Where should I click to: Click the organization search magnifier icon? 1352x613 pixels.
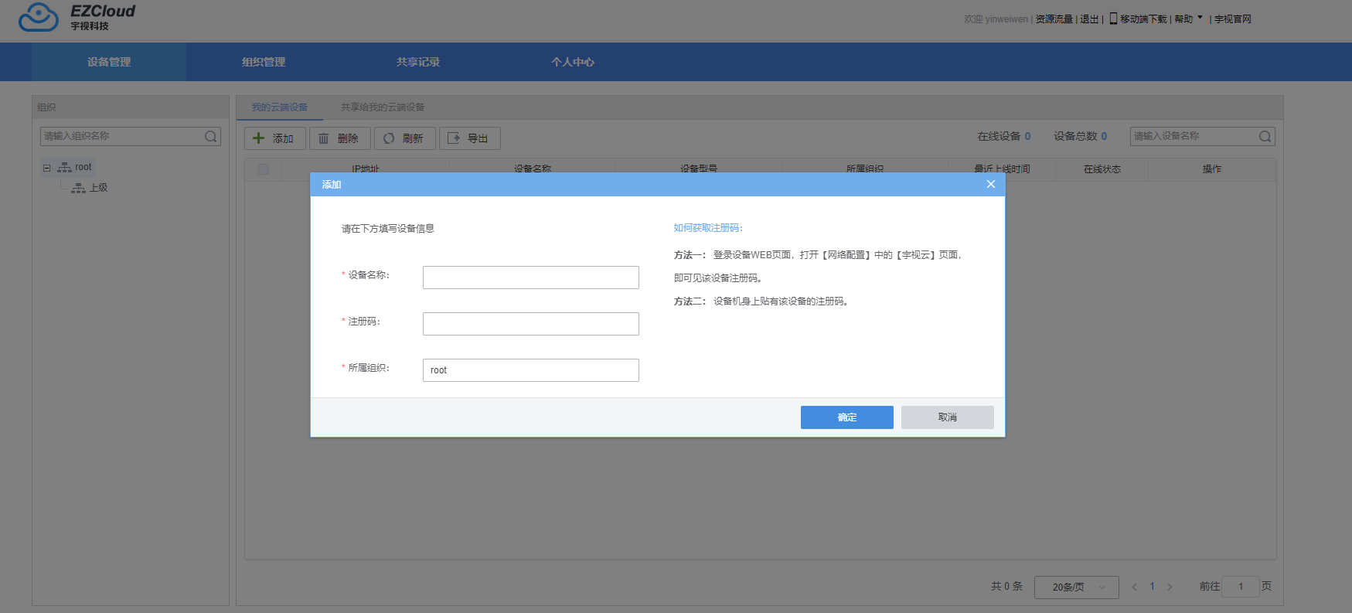[210, 136]
